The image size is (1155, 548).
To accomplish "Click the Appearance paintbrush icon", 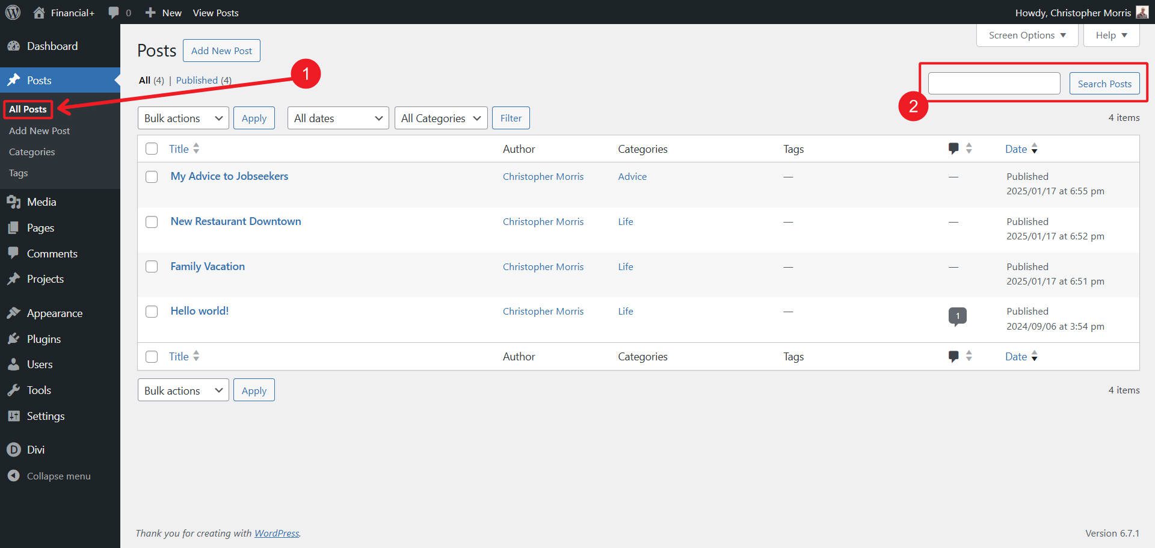I will (x=14, y=313).
